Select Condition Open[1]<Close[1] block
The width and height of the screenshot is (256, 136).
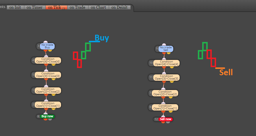click(x=48, y=104)
